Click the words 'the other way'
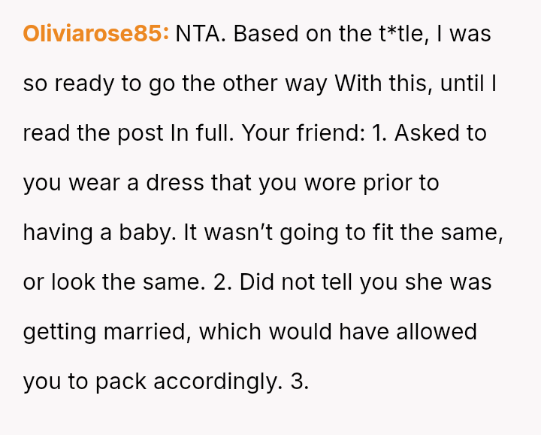This screenshot has width=541, height=435. click(x=255, y=84)
